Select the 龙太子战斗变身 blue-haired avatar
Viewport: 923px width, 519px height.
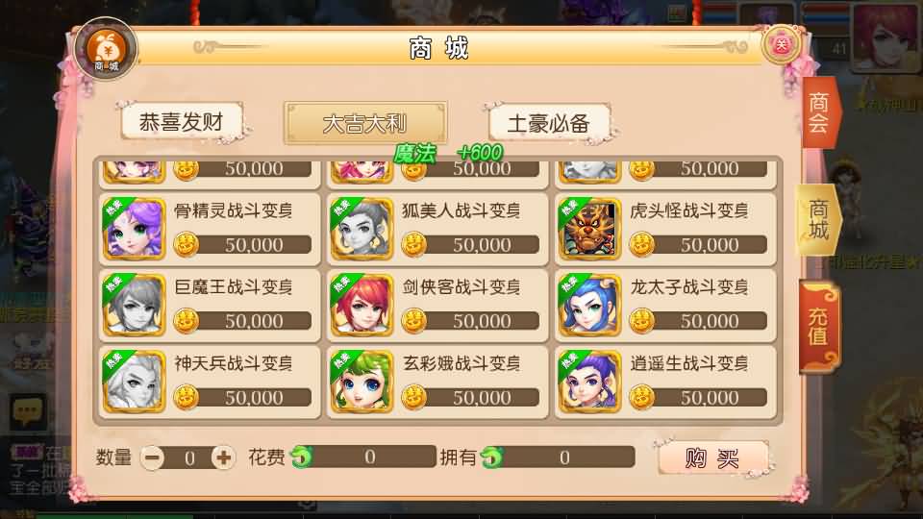coord(589,306)
